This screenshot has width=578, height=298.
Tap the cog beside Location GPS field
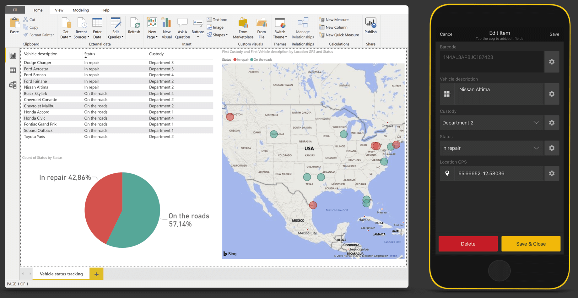(552, 173)
